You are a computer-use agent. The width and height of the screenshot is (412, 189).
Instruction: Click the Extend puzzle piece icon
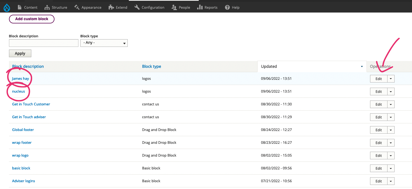pos(111,7)
